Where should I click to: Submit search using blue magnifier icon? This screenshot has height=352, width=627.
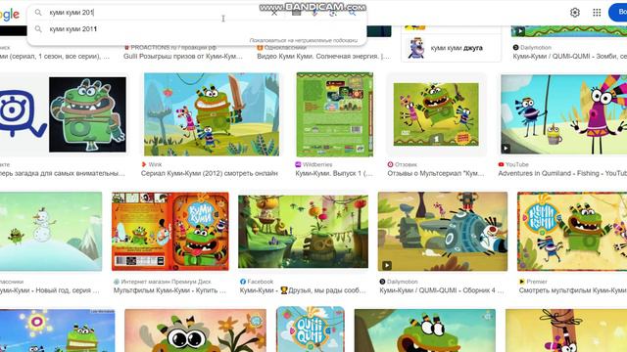coord(352,13)
